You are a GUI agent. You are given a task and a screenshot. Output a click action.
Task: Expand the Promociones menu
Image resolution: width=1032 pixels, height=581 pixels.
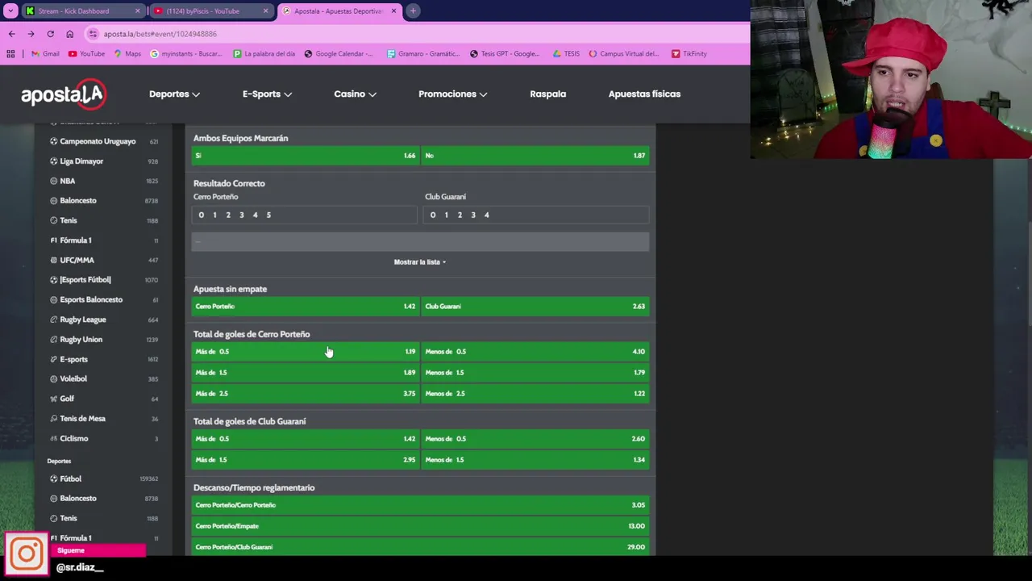click(452, 94)
